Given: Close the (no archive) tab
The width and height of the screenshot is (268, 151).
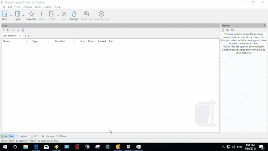Looking at the screenshot, I should coord(20,36).
